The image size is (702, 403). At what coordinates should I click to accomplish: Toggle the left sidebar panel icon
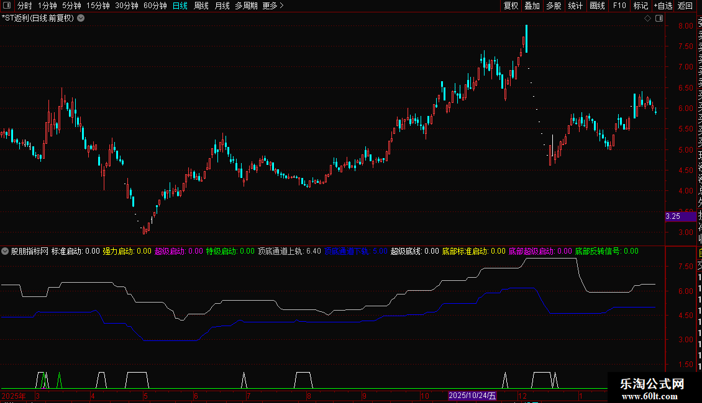point(7,6)
